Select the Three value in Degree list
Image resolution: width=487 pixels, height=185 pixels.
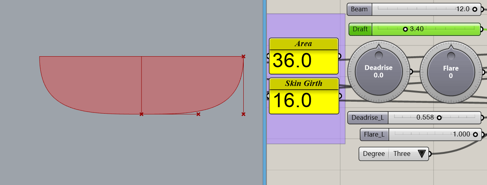(402, 154)
